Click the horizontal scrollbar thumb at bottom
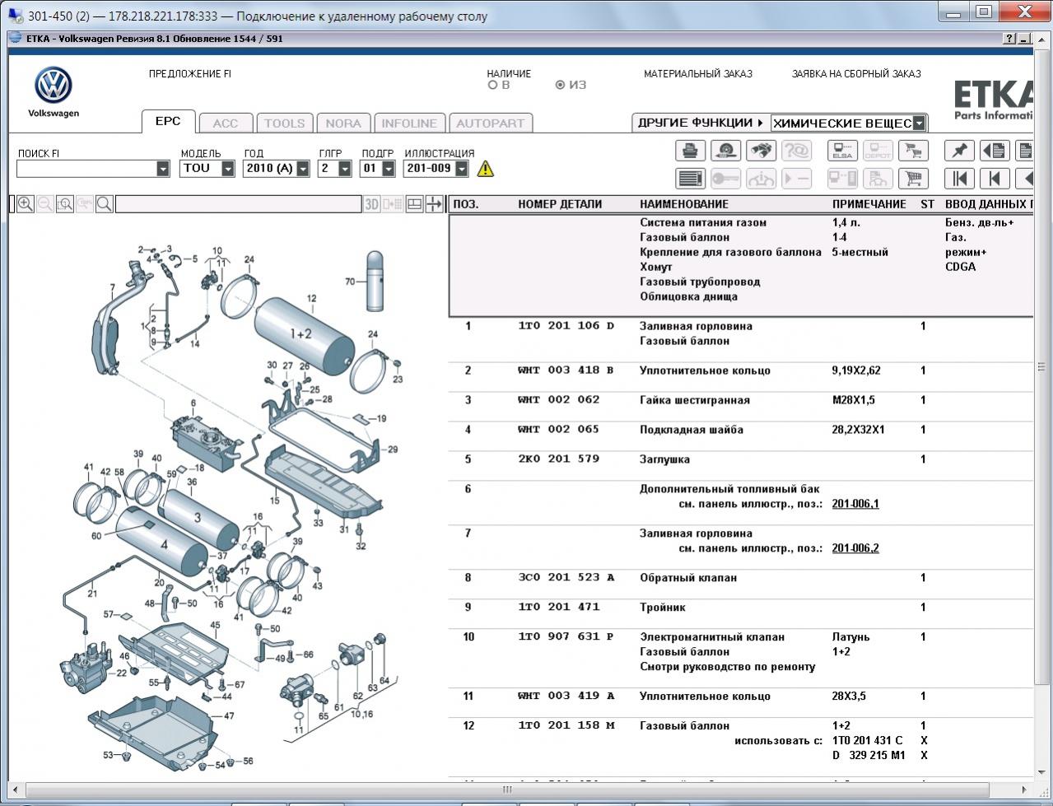The image size is (1053, 806). point(507,790)
